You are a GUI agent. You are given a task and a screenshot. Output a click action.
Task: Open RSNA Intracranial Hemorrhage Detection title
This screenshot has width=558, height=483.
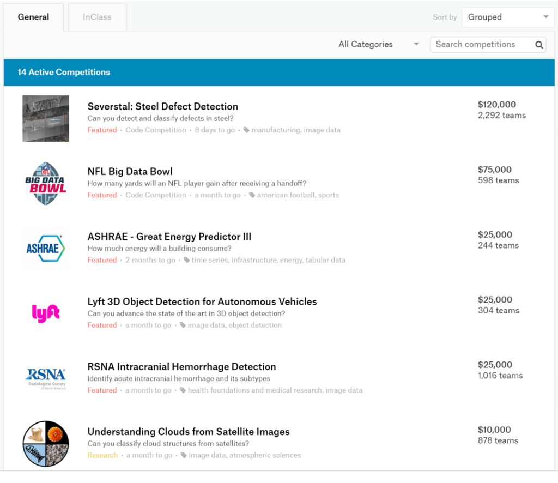(181, 366)
